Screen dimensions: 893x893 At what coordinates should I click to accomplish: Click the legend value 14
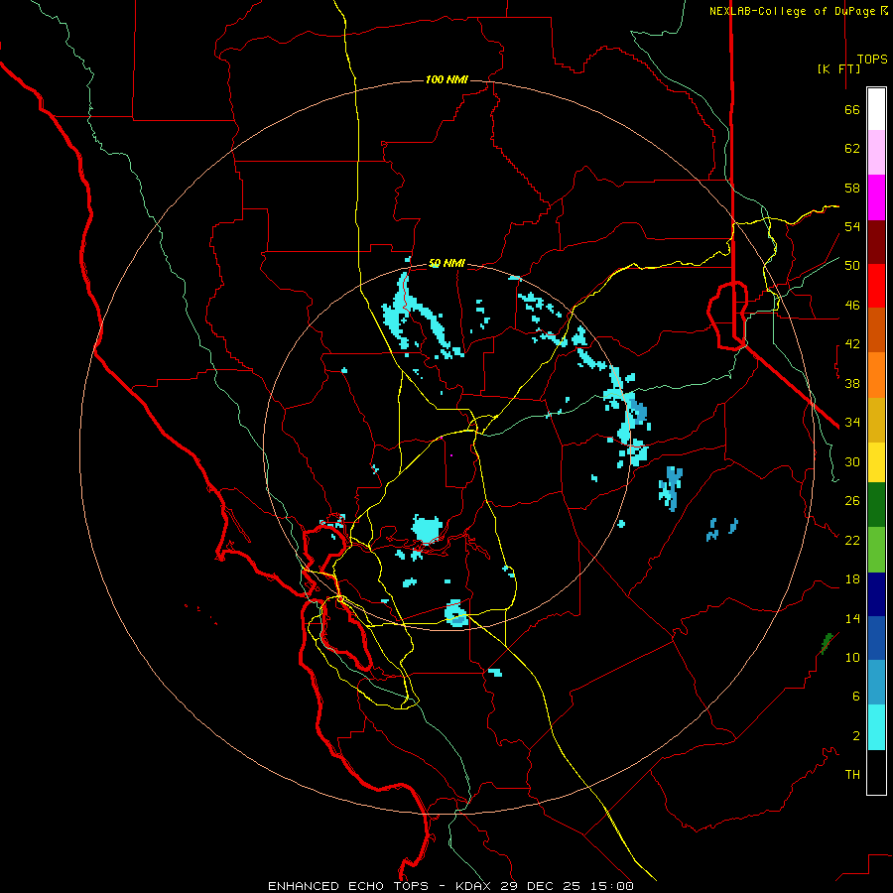click(852, 618)
